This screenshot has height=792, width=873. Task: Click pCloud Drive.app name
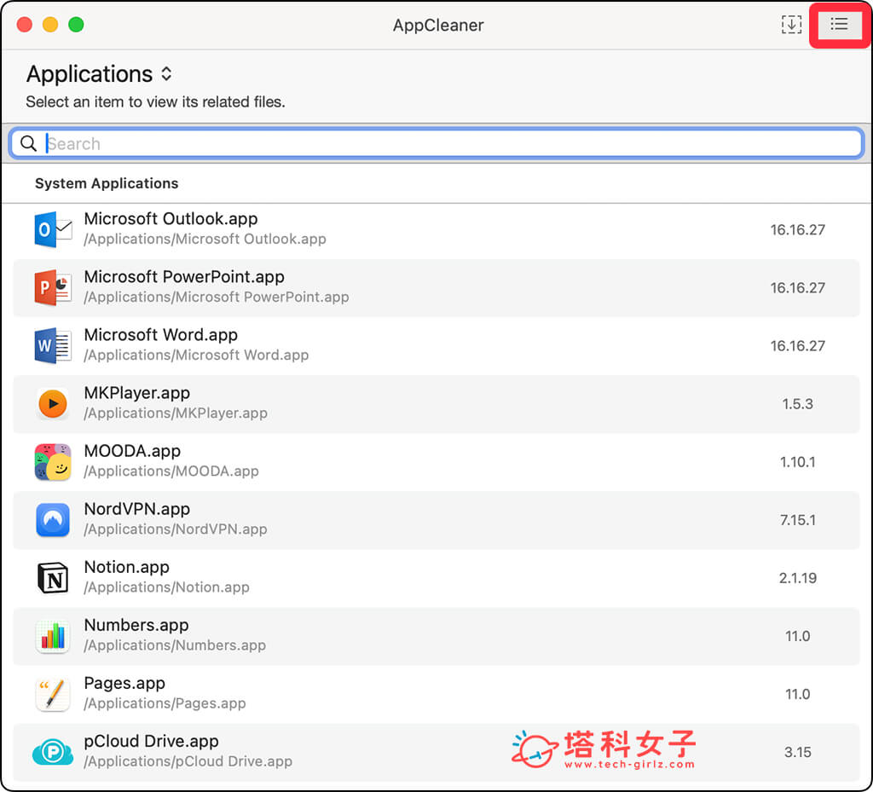click(x=151, y=742)
